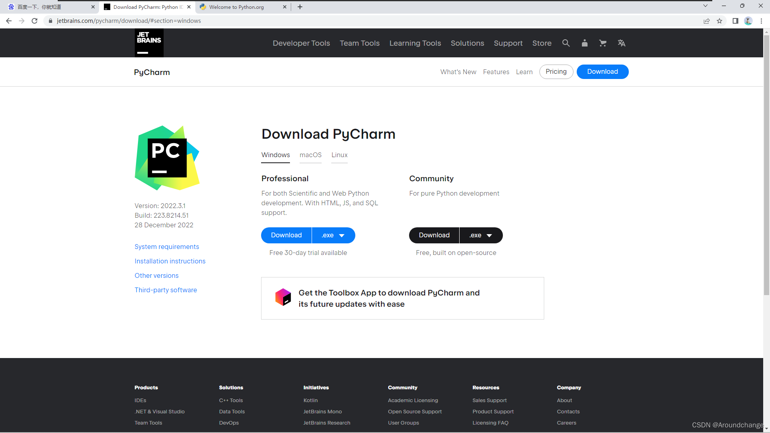Open the JetBrains account person icon

click(585, 43)
